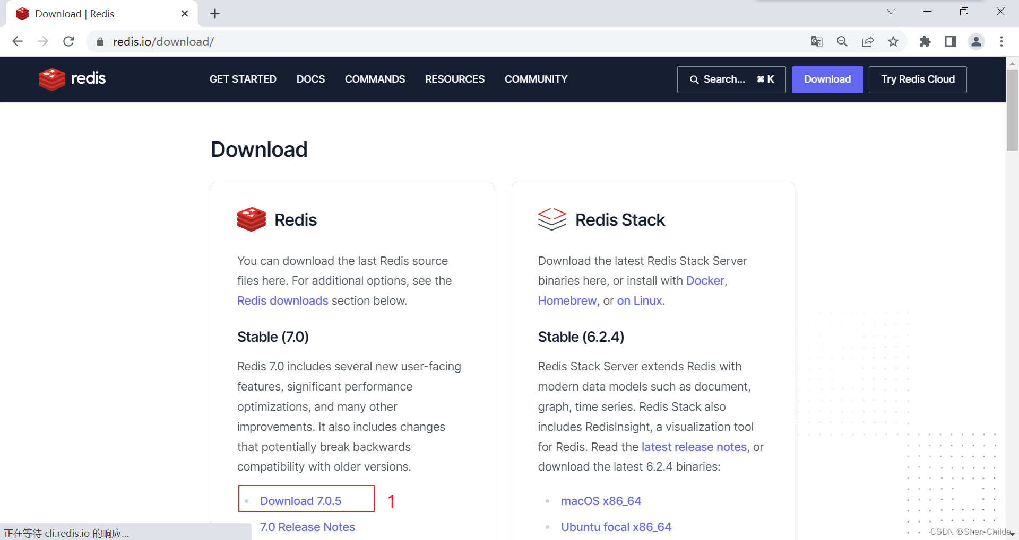Open the 7.0 Release Notes link
Image resolution: width=1019 pixels, height=540 pixels.
[x=307, y=527]
